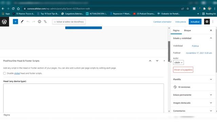This screenshot has width=217, height=122.
Task: Close the settings sidebar panel
Action: coord(211,30)
